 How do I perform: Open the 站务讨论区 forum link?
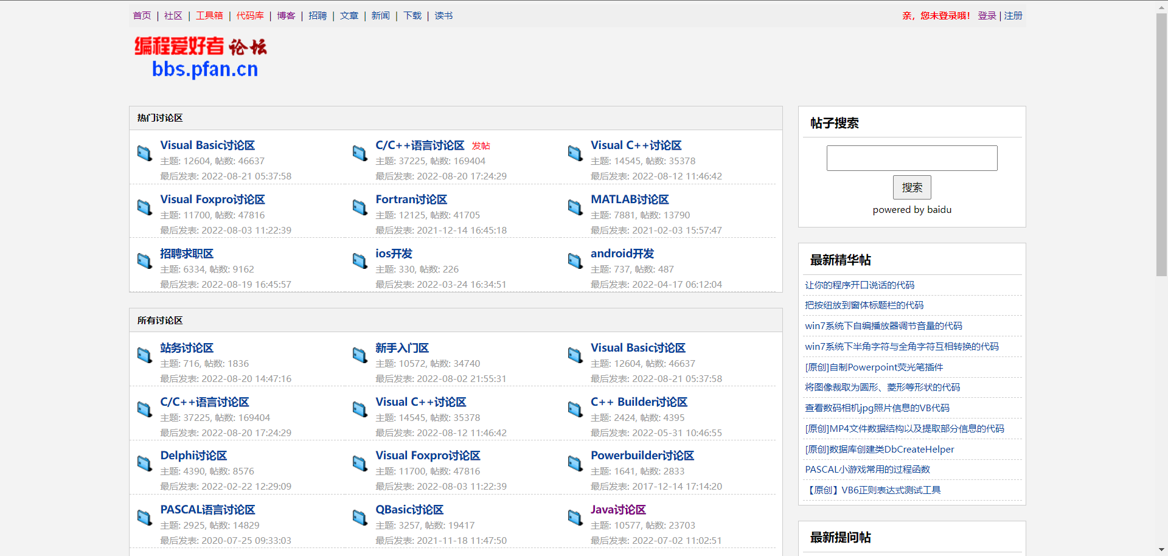[187, 348]
